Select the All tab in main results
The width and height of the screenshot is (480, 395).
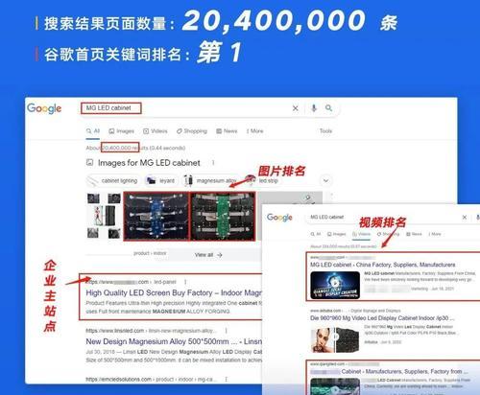(x=93, y=131)
